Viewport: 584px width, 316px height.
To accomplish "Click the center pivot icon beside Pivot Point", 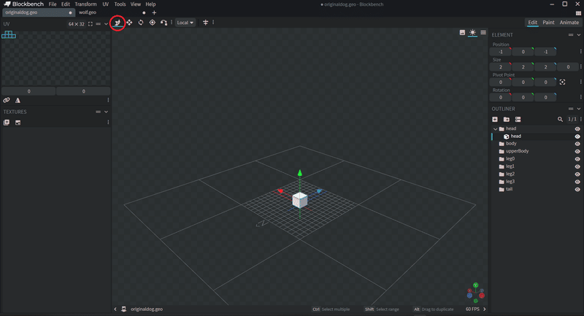I will coord(562,82).
